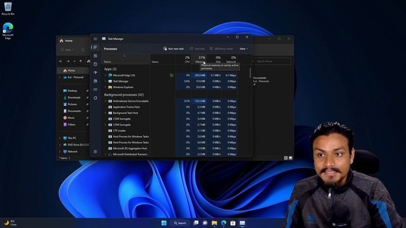This screenshot has height=228, width=406.
Task: Click the Run new task button
Action: pyautogui.click(x=173, y=49)
